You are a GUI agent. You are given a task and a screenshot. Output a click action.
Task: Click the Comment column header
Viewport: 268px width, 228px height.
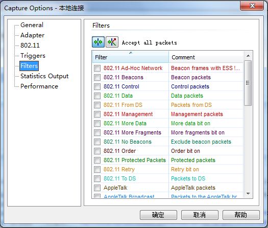pyautogui.click(x=206, y=57)
